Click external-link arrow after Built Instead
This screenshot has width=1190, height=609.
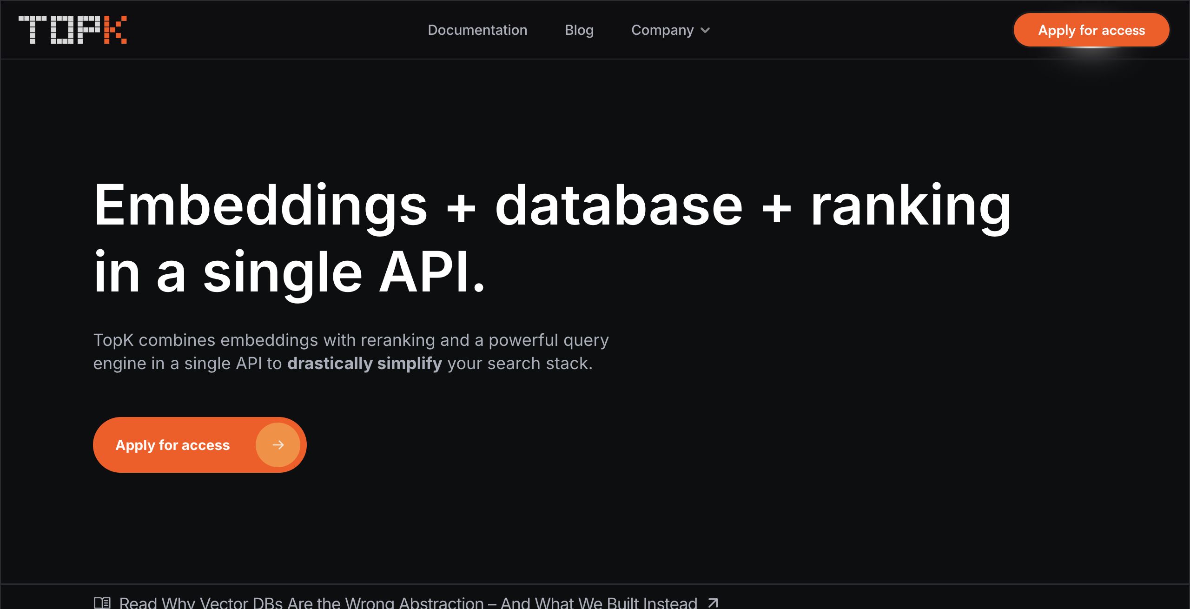(x=713, y=603)
